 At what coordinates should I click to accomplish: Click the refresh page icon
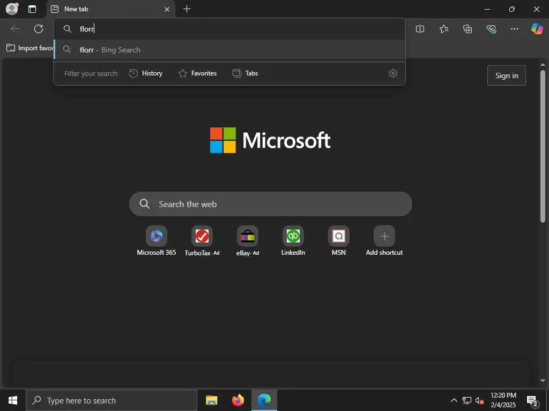point(39,29)
